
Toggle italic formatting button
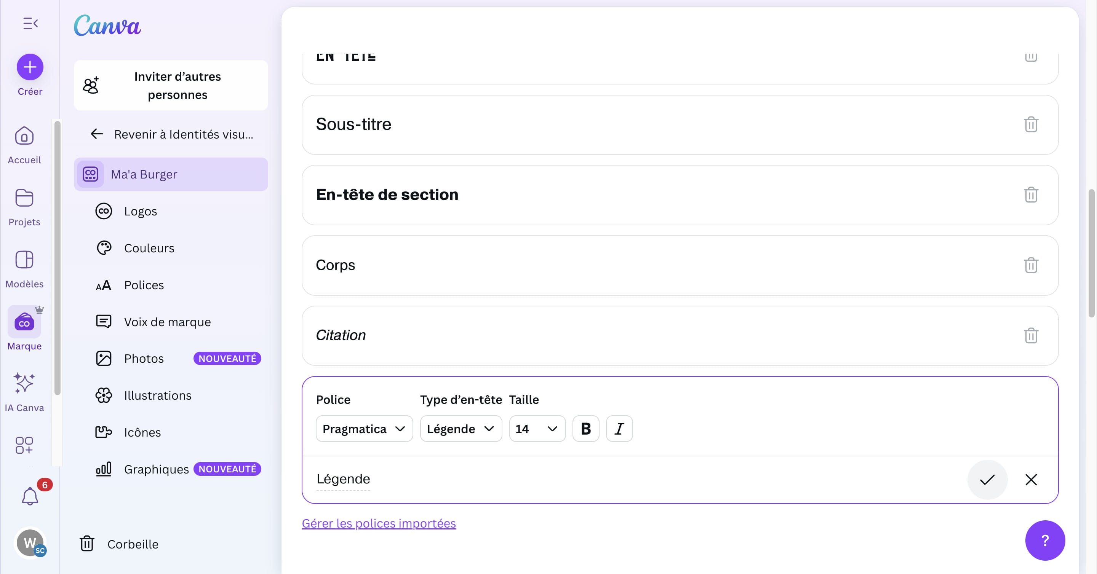[619, 429]
